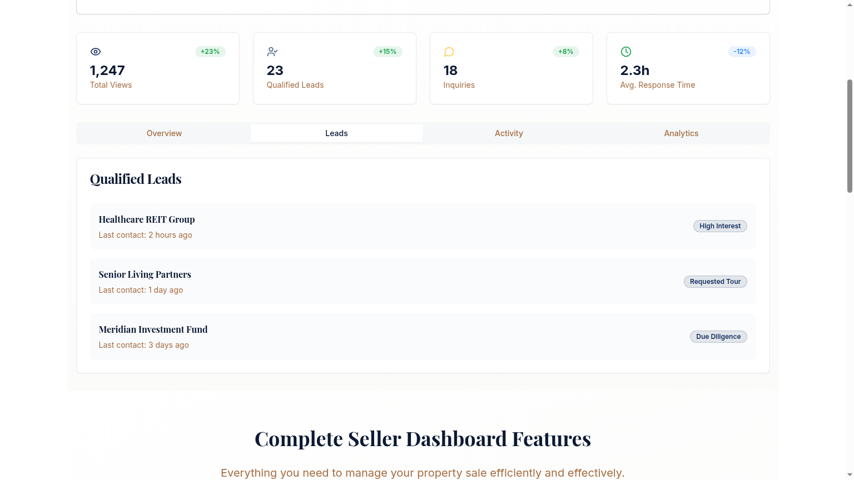Viewport: 854px width, 480px height.
Task: Click the Qualified Leads section heading
Action: coord(136,179)
